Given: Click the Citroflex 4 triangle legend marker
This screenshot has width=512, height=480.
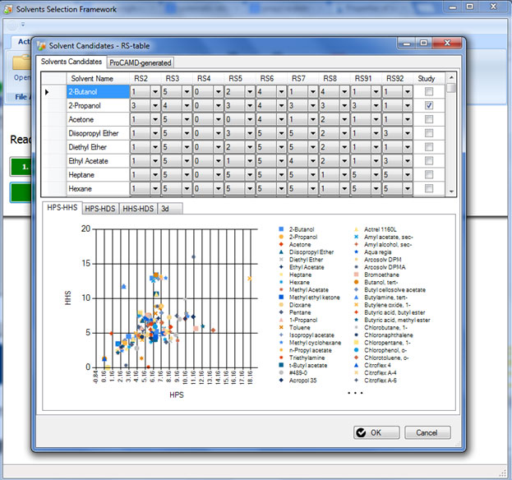Looking at the screenshot, I should coord(355,366).
